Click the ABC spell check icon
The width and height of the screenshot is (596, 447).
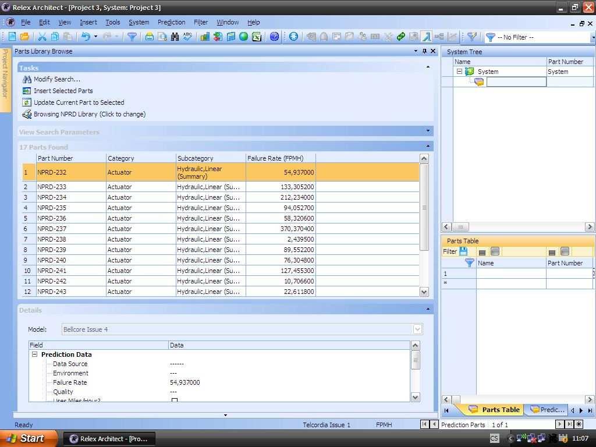coord(187,37)
